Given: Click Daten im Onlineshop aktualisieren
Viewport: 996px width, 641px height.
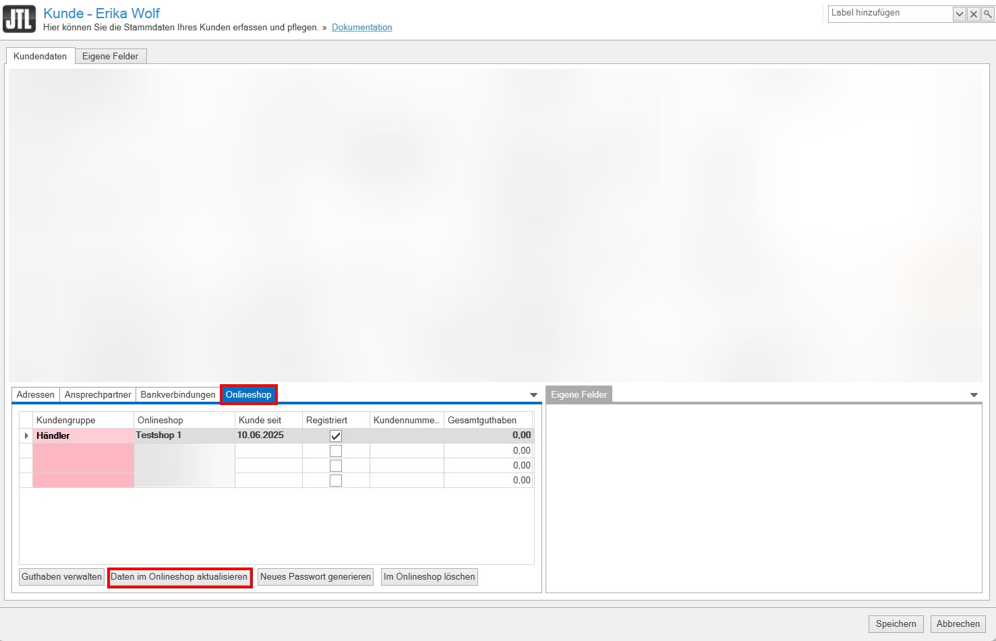Looking at the screenshot, I should tap(179, 577).
